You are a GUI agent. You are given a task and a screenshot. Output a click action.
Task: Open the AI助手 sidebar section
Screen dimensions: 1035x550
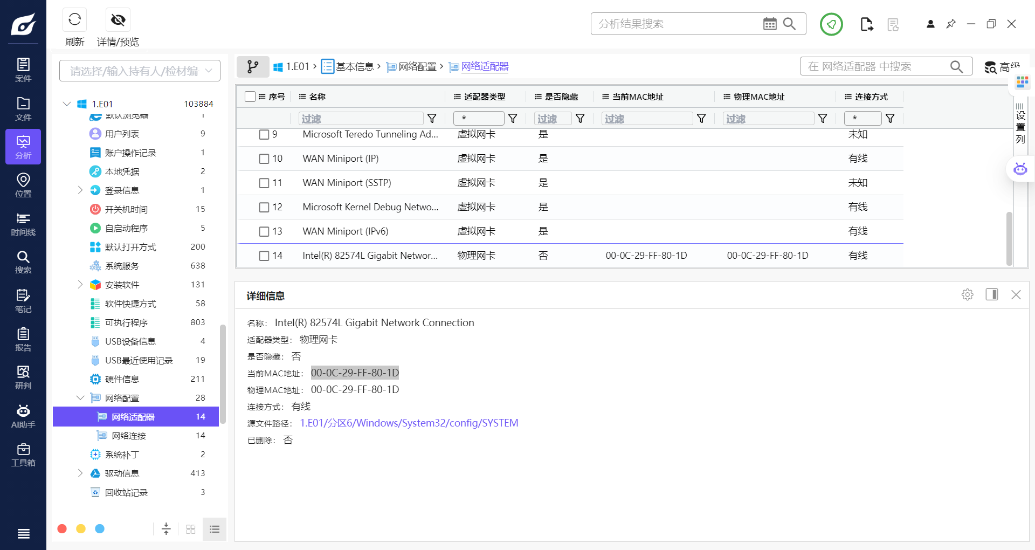tap(23, 416)
